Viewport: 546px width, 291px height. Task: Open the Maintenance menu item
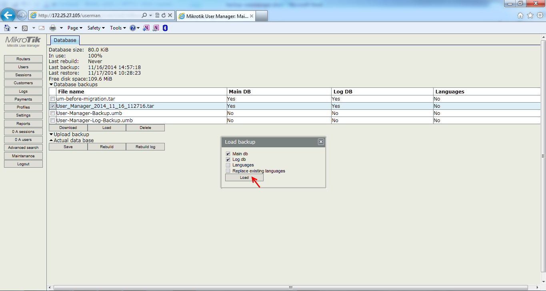(23, 156)
